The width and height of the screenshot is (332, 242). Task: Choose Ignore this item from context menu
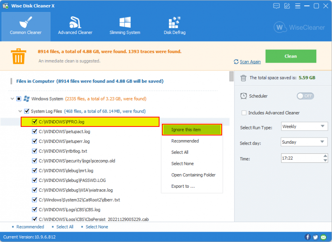192,130
